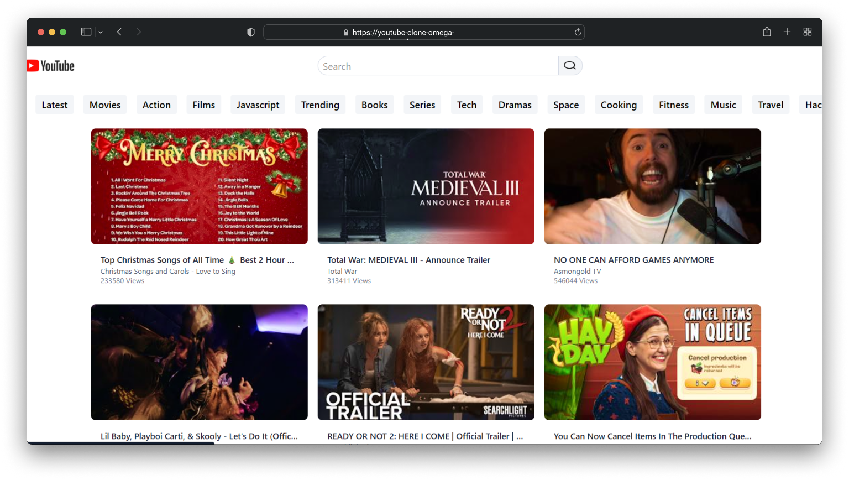The image size is (849, 480).
Task: Expand the sidebar dropdown chevron
Action: 101,32
